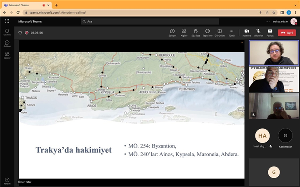This screenshot has width=300, height=187.
Task: Unmute using the Mikrofon button
Action: [258, 33]
